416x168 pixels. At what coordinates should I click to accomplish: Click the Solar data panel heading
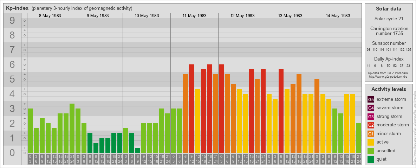point(388,9)
